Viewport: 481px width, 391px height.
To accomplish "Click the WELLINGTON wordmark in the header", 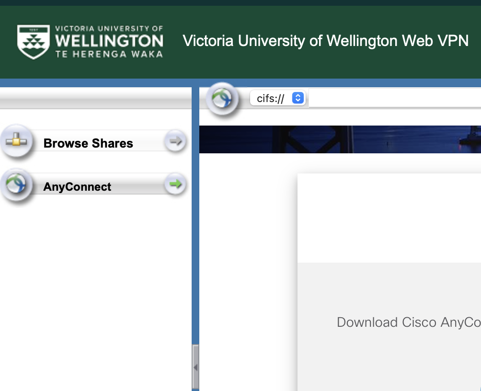I will point(109,40).
